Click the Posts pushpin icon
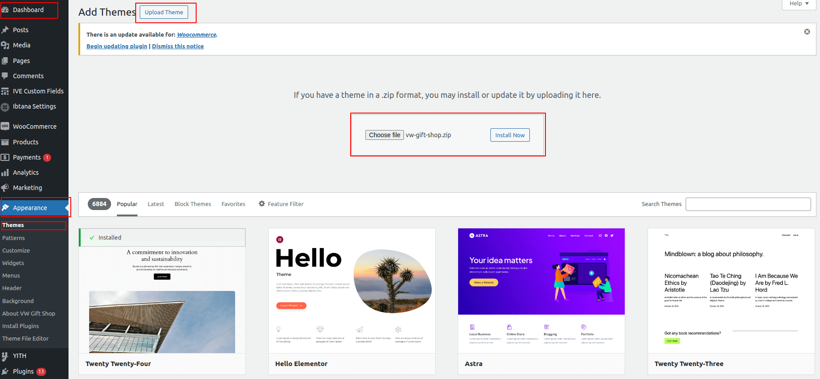The image size is (820, 379). (5, 30)
